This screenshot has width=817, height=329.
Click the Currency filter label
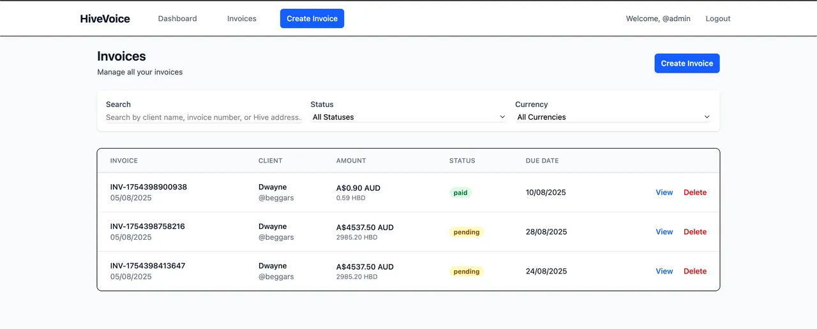pos(531,105)
